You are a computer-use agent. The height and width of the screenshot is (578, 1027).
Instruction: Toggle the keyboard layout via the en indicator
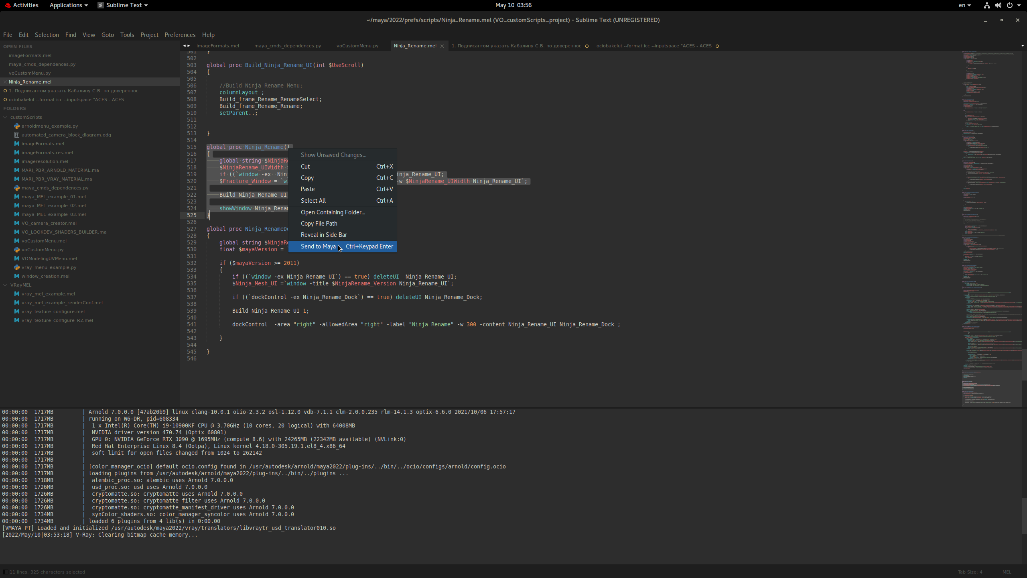(x=963, y=5)
